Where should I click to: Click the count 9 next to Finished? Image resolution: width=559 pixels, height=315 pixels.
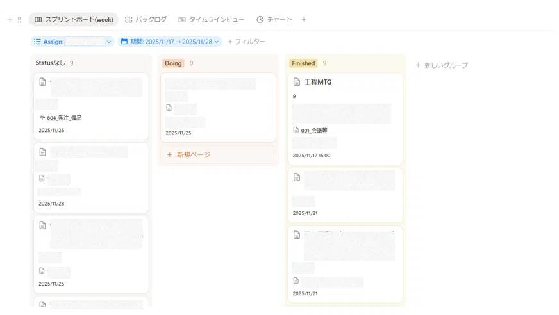pos(324,63)
